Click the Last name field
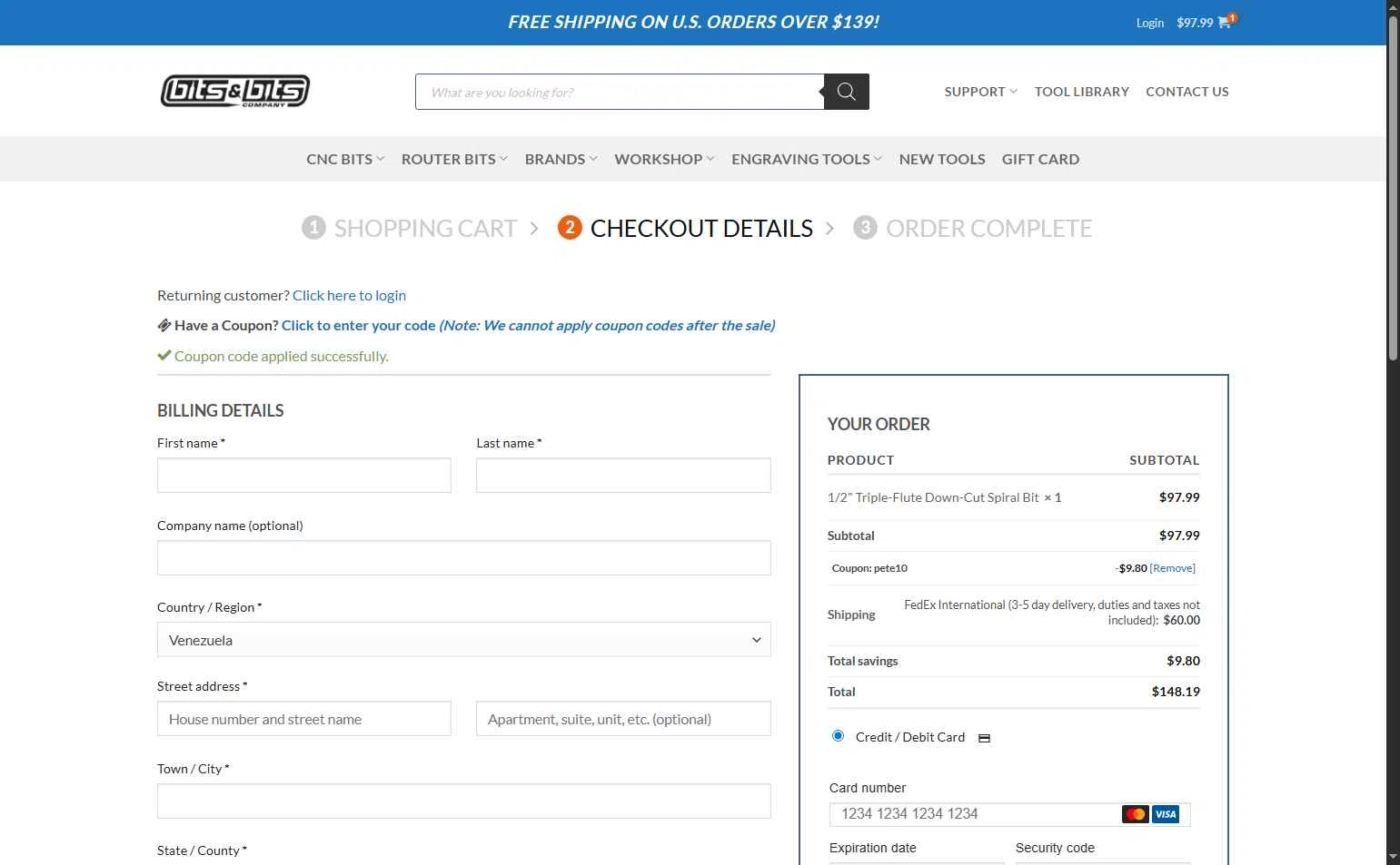Screen dimensions: 1400x865 tap(623, 476)
